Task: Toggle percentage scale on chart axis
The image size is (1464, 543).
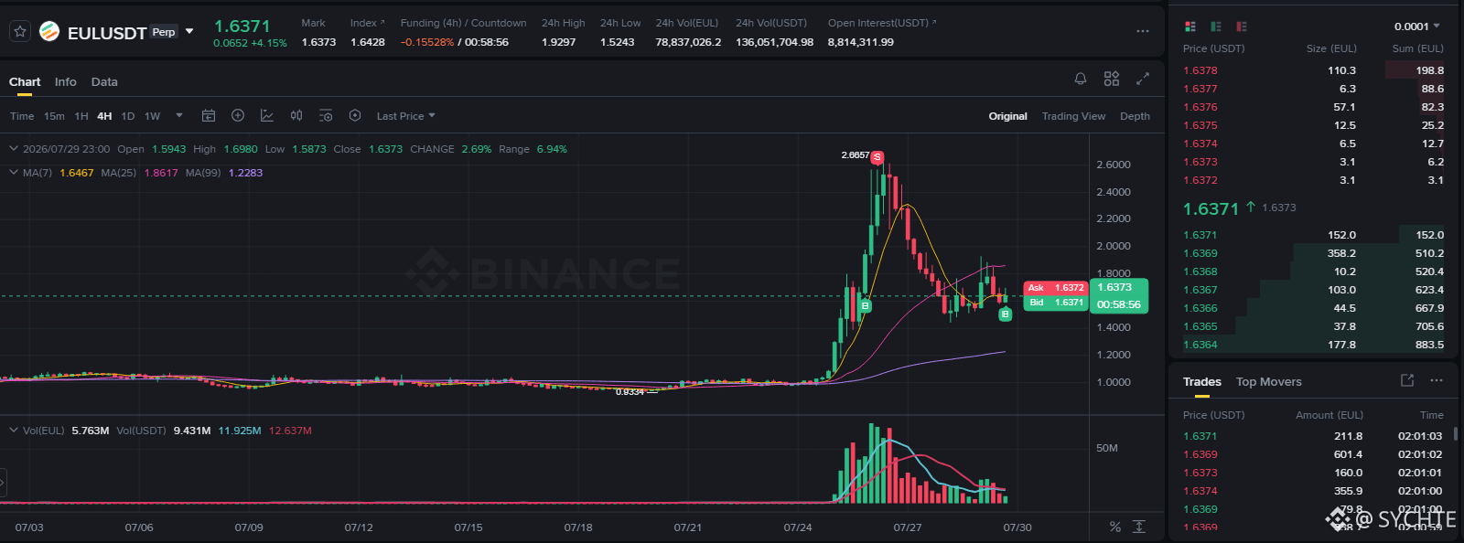Action: [x=1114, y=527]
